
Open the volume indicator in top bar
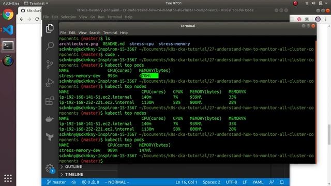[x=313, y=3]
